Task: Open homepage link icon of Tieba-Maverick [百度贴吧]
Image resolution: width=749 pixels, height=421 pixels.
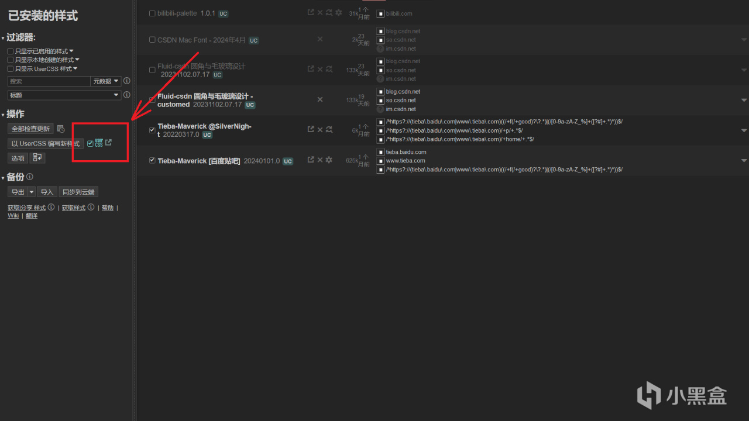Action: click(311, 160)
